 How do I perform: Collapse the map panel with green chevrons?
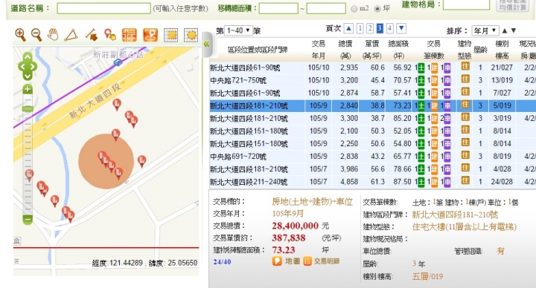(x=206, y=44)
